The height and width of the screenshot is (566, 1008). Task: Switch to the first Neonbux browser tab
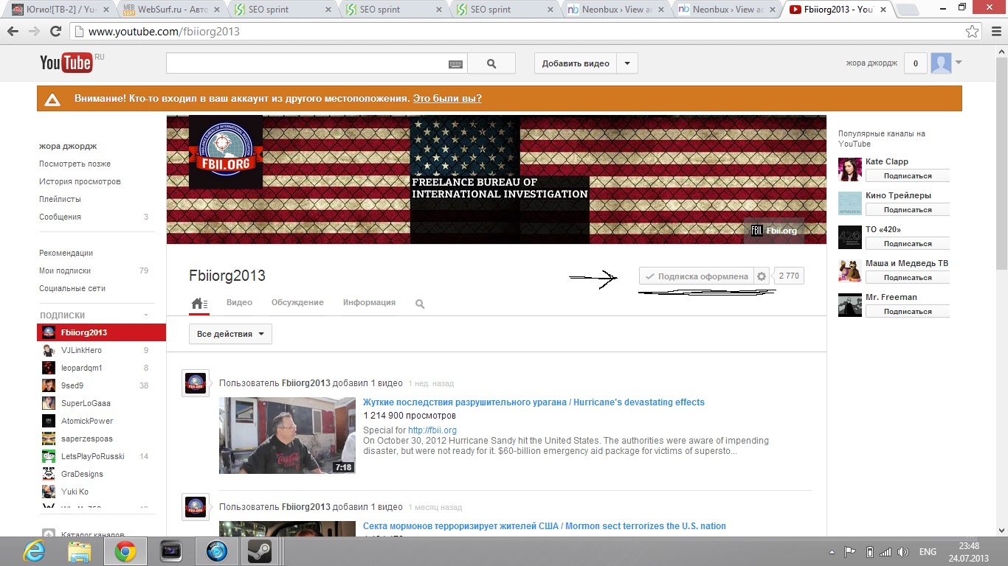pos(615,10)
